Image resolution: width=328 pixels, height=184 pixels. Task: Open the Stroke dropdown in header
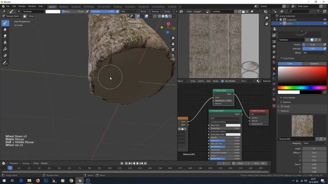point(168,11)
